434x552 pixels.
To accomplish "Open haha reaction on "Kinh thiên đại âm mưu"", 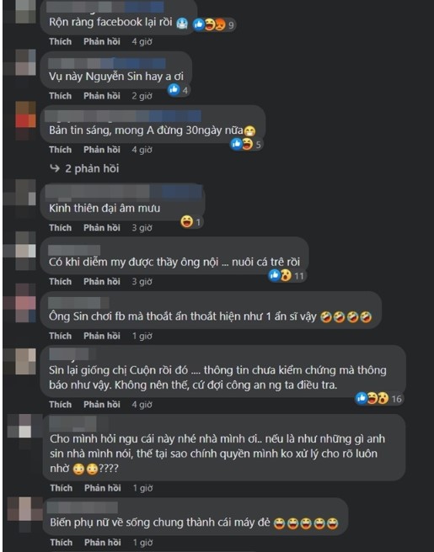I will point(190,222).
